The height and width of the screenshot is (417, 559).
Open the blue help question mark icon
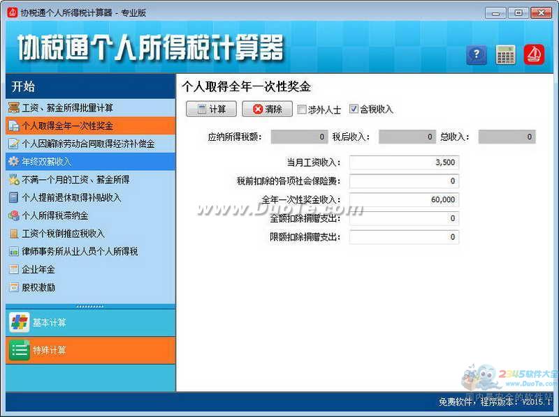point(477,55)
